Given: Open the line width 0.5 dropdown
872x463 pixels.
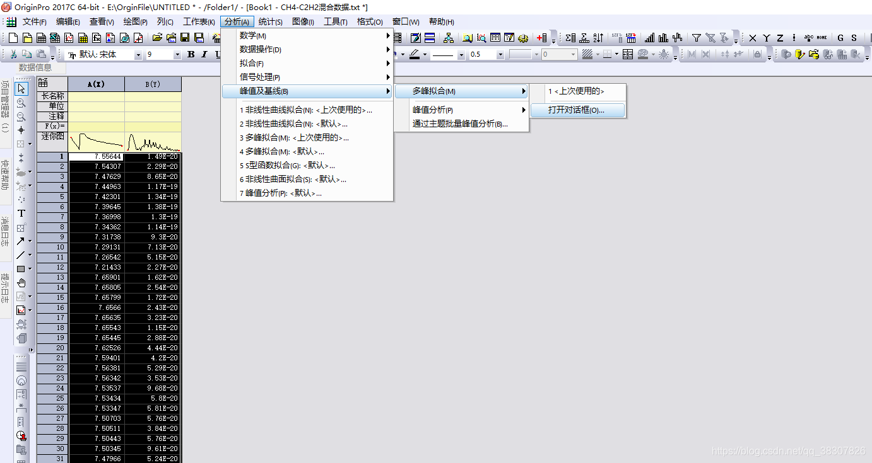Looking at the screenshot, I should [500, 55].
